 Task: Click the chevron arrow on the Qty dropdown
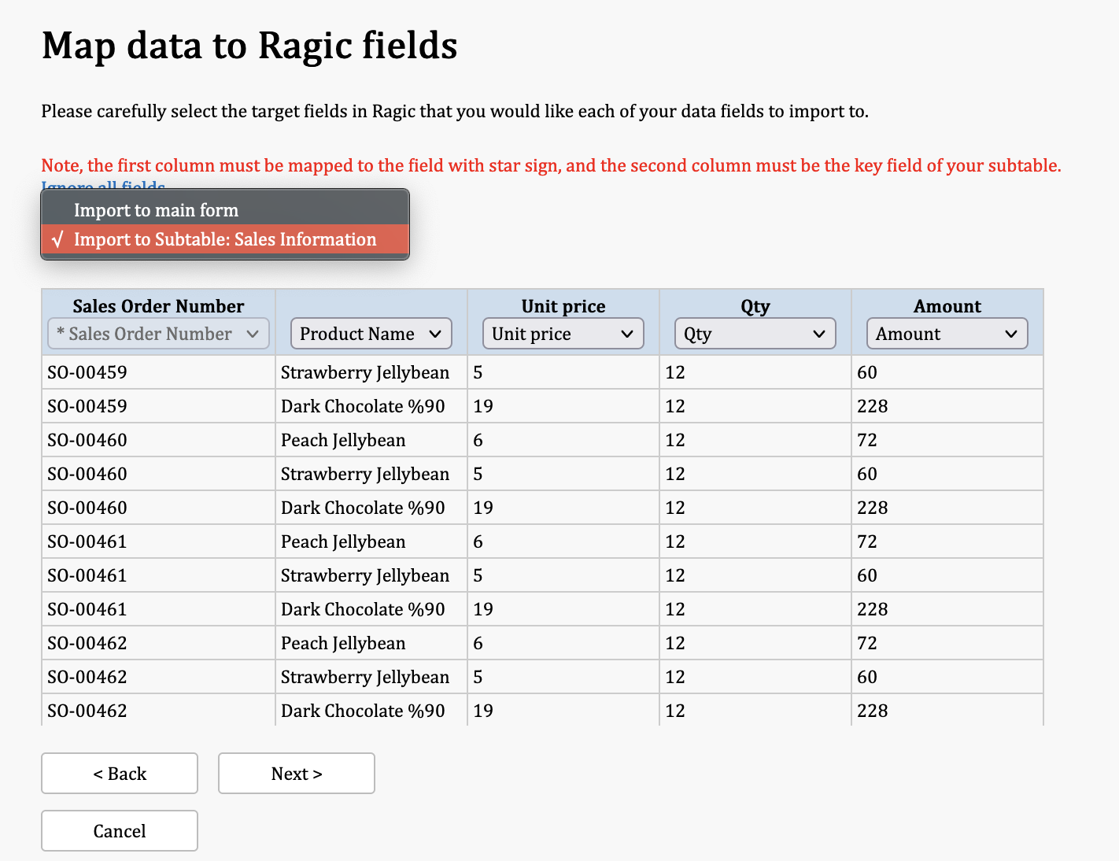click(x=819, y=334)
